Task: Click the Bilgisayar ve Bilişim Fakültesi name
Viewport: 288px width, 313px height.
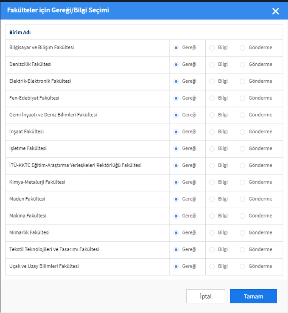Action: [x=42, y=48]
